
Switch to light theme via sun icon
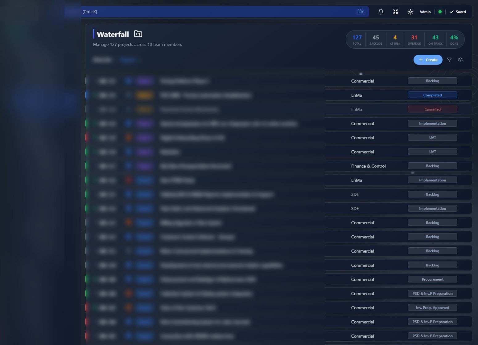410,12
